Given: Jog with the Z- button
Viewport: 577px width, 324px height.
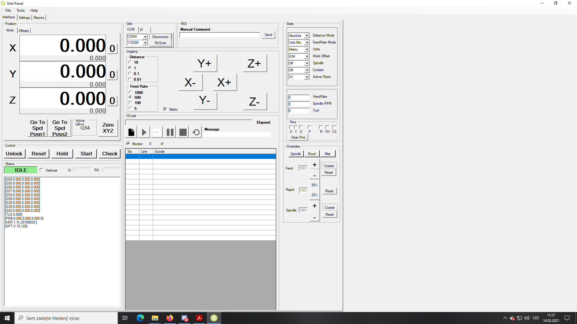Looking at the screenshot, I should (255, 102).
